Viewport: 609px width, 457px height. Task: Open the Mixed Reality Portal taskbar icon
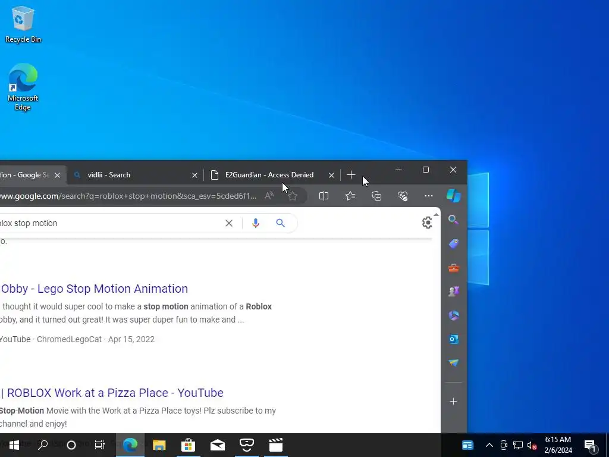(247, 445)
